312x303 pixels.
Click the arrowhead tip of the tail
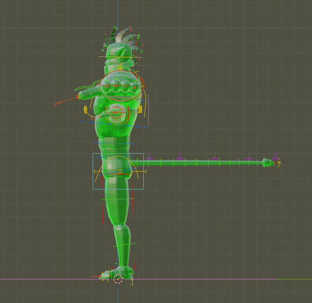[268, 162]
